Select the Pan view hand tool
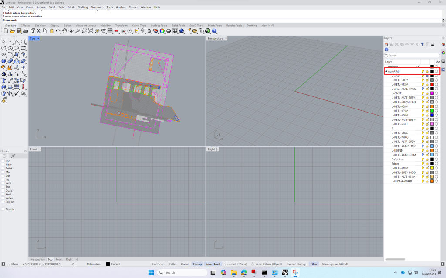This screenshot has height=278, width=446. point(64,31)
